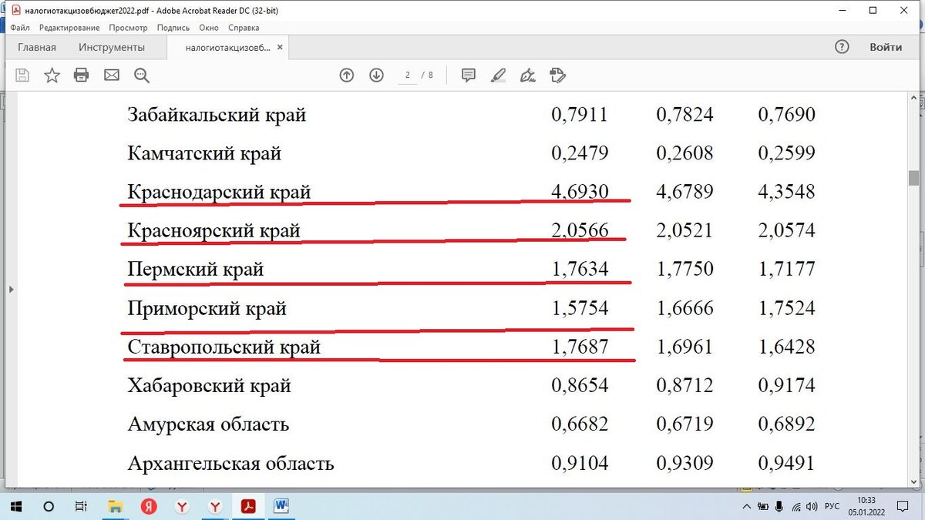The width and height of the screenshot is (925, 520).
Task: Open the Справка menu
Action: pos(244,28)
